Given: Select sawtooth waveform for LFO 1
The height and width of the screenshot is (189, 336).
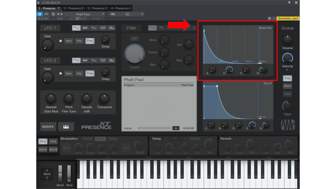Looking at the screenshot, I should (x=85, y=28).
